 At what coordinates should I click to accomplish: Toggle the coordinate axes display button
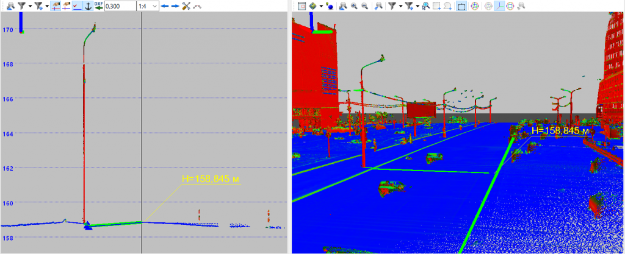click(499, 6)
